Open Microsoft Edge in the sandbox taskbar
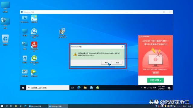This screenshot has width=193, height=108. (x=79, y=88)
